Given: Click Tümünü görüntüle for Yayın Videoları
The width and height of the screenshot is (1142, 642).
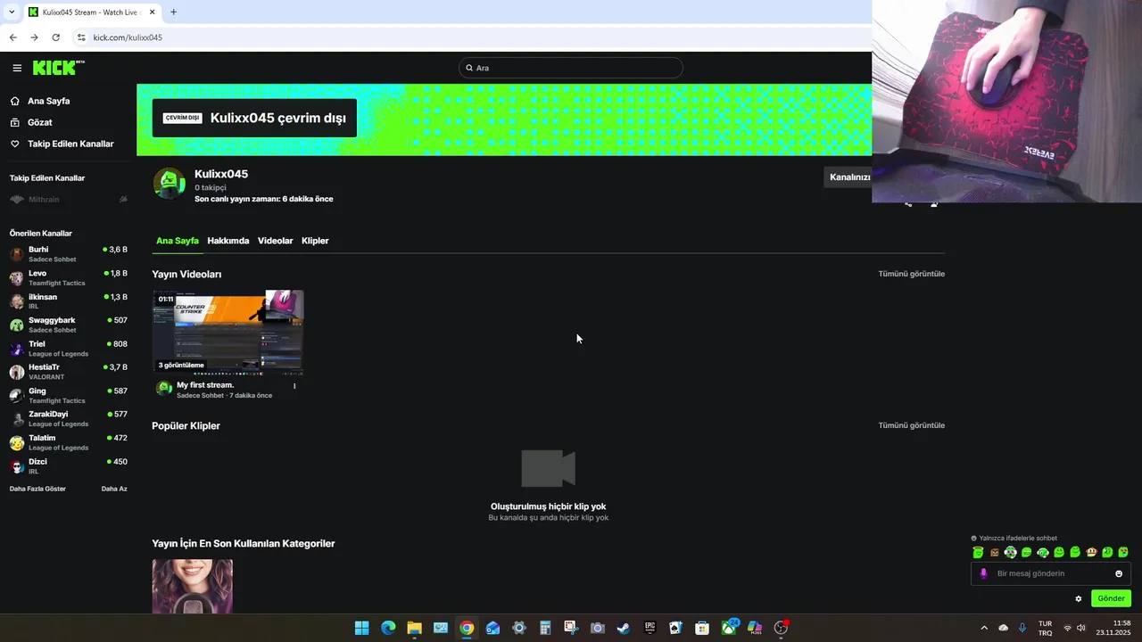Looking at the screenshot, I should tap(911, 274).
